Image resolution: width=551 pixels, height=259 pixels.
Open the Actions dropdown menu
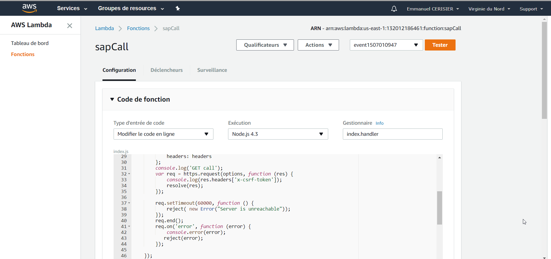coord(318,45)
